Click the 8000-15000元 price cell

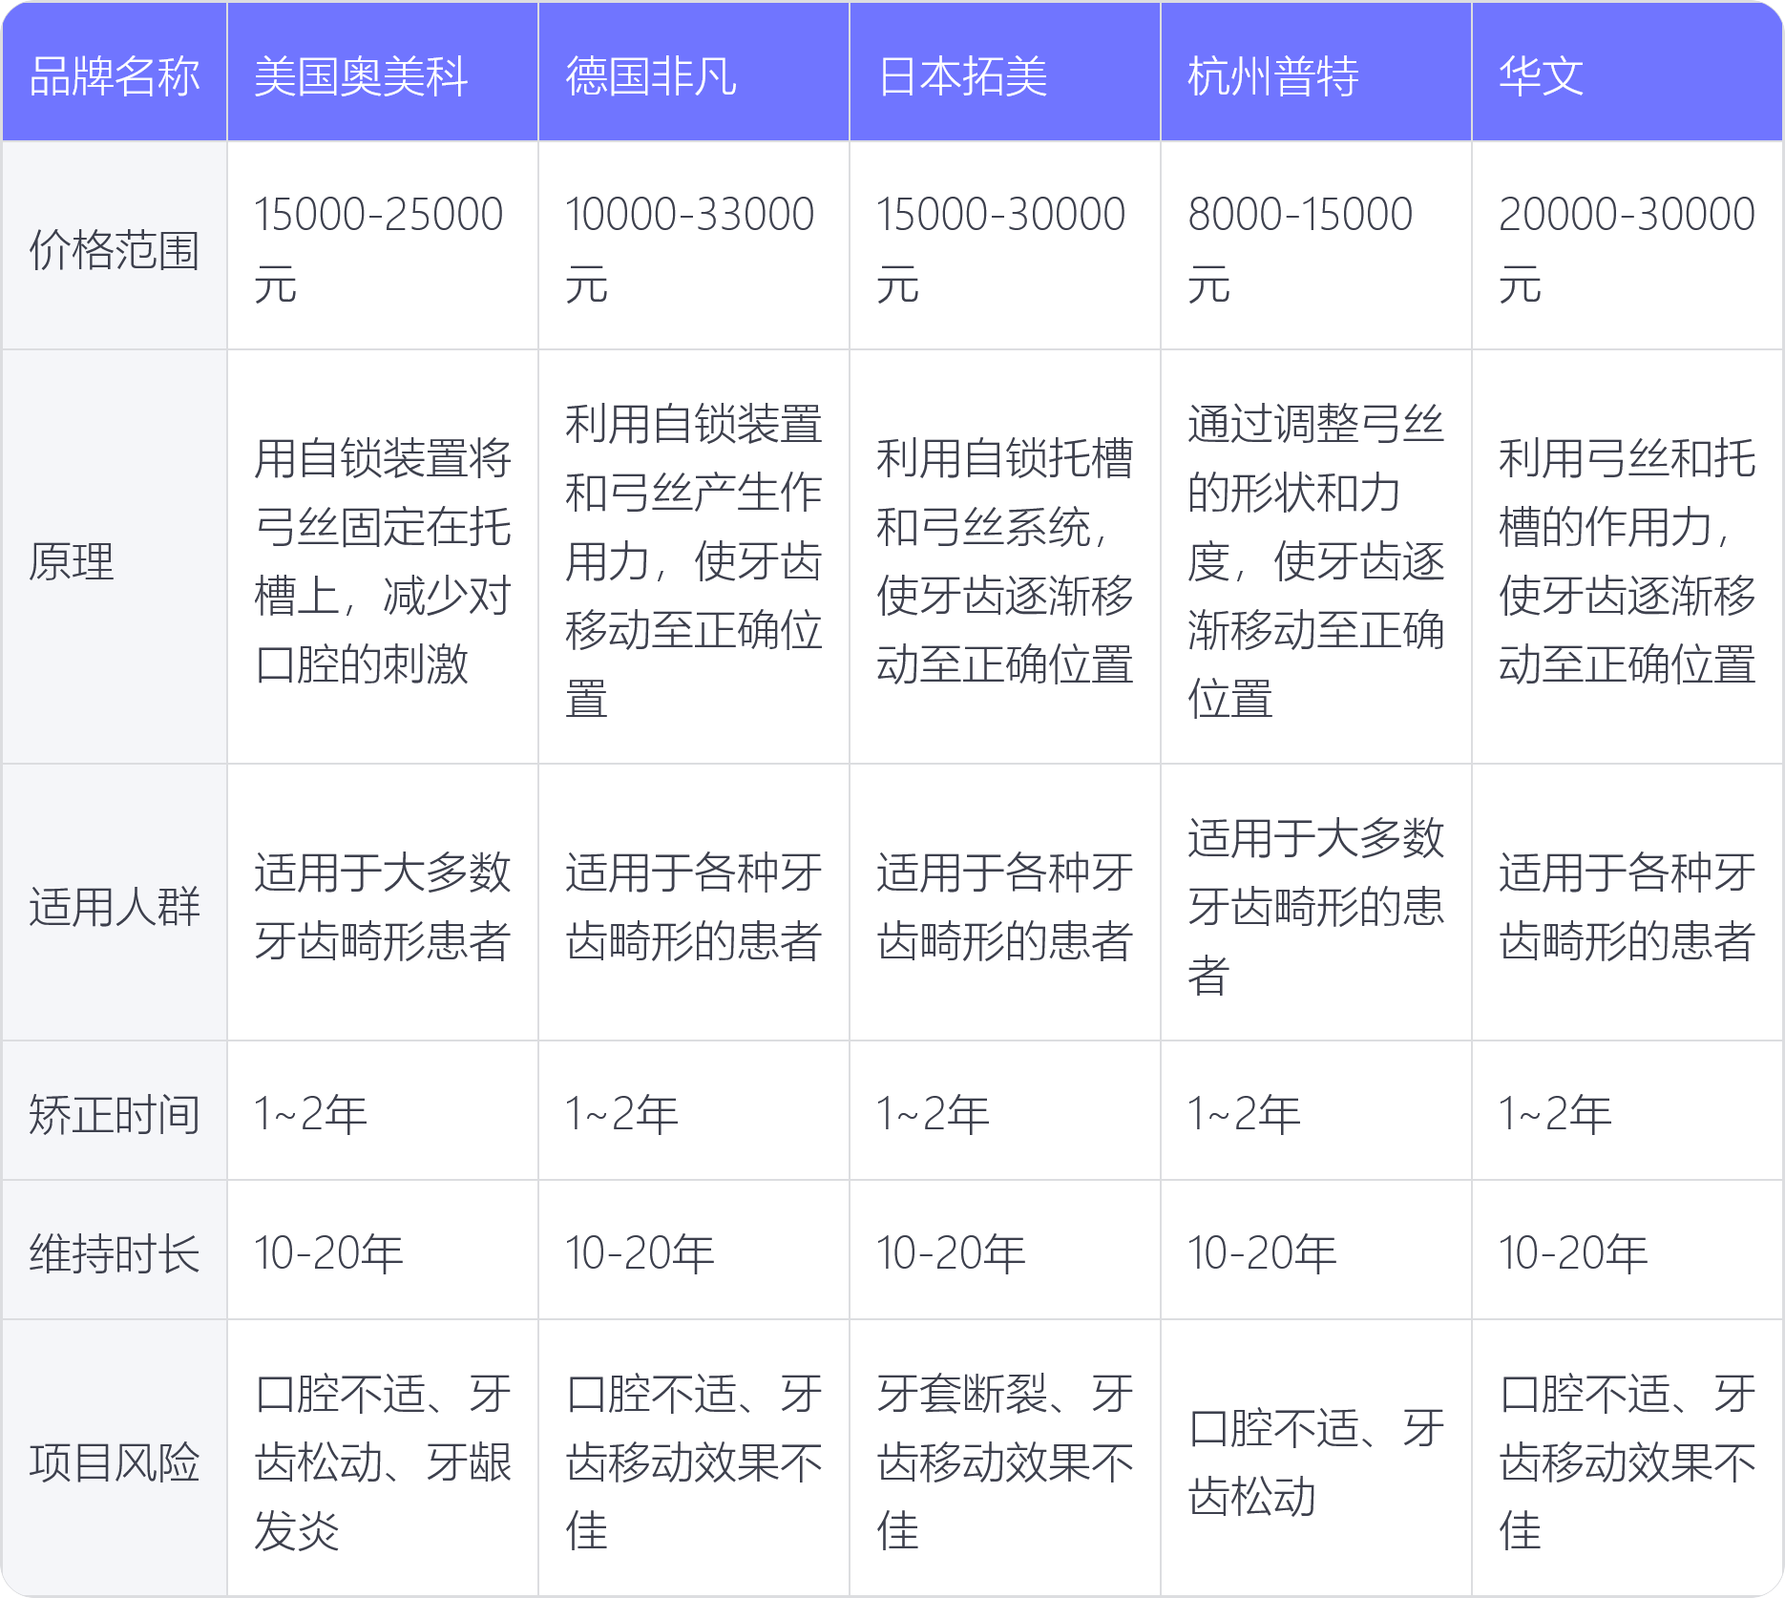[x=1316, y=246]
